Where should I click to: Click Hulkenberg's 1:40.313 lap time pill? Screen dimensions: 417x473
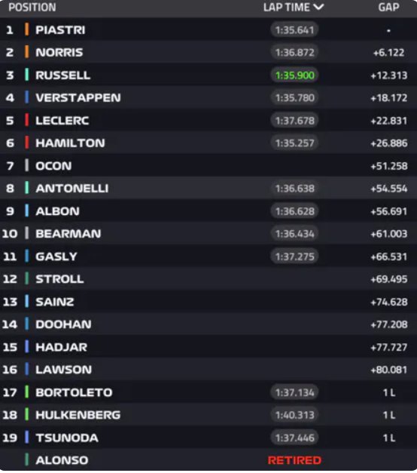[x=294, y=415]
